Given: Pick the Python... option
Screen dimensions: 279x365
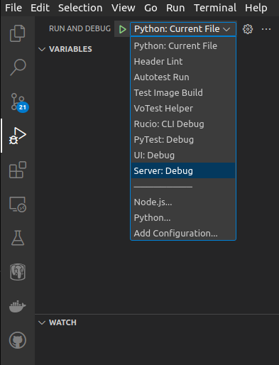Looking at the screenshot, I should tap(183, 218).
